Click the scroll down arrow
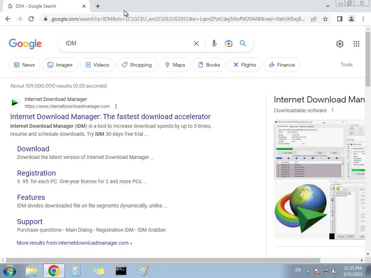This screenshot has height=278, width=371. click(368, 254)
